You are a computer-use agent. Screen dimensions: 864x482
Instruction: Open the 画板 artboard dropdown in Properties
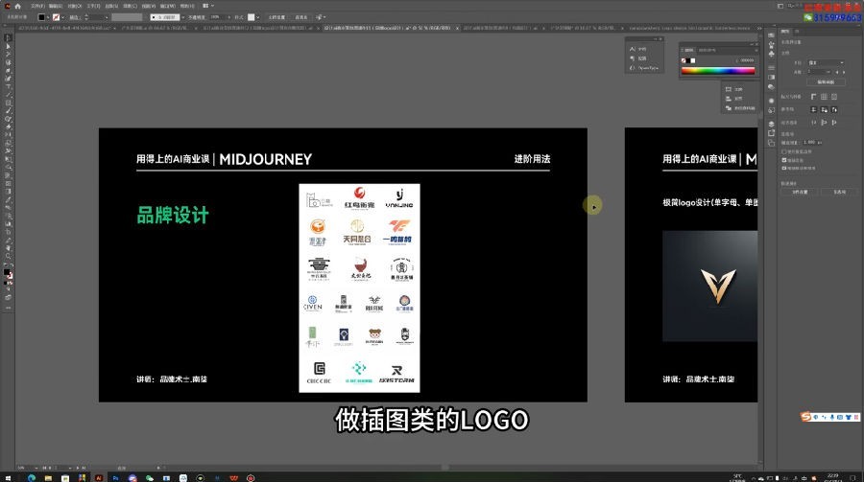[819, 72]
